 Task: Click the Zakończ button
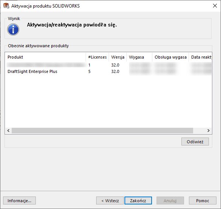138,201
